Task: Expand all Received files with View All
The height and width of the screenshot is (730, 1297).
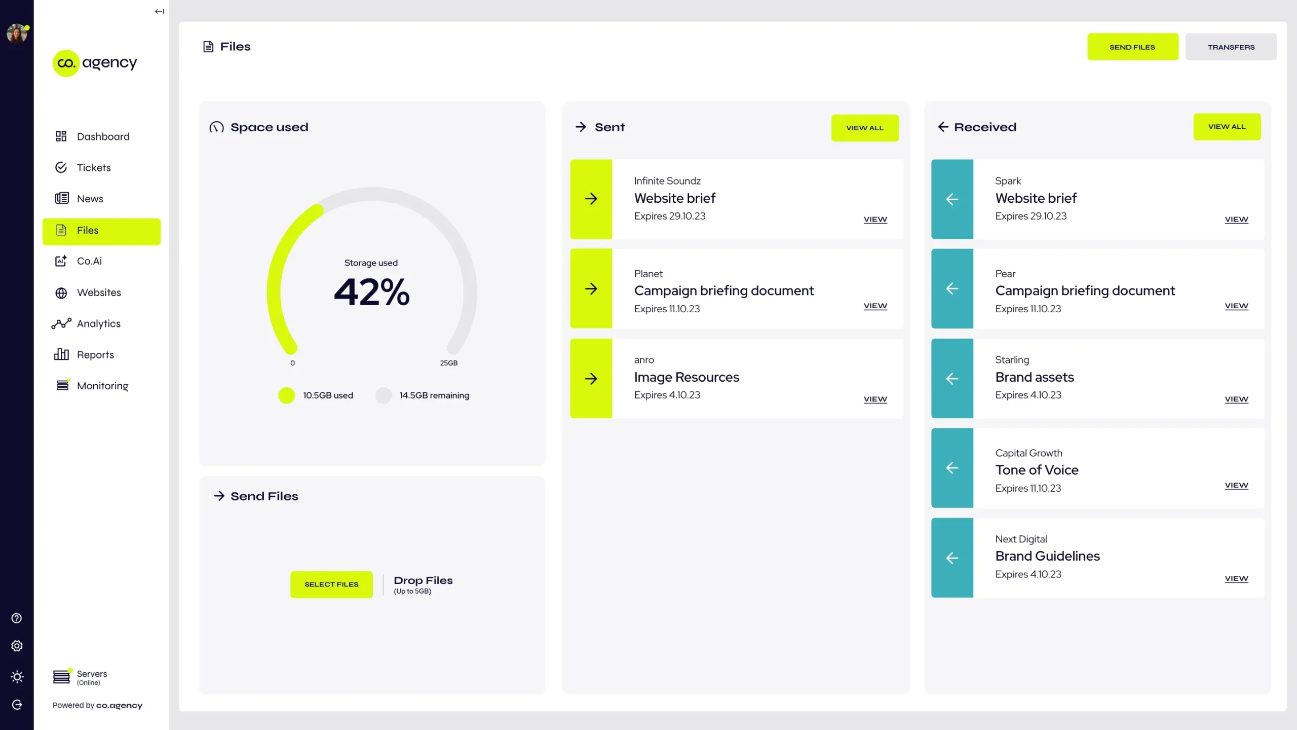Action: (x=1227, y=127)
